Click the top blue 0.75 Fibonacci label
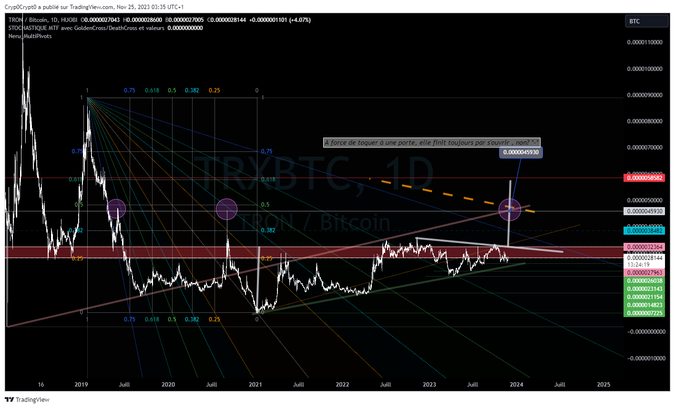Screen dimensions: 675x408 (x=129, y=90)
